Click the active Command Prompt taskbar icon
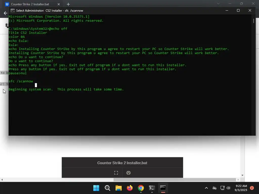Screen dimensions: 259x194 (163, 188)
